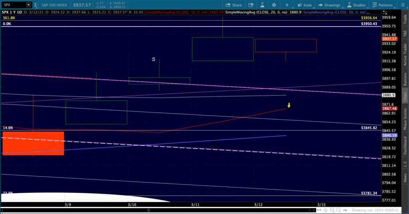Click the zoom out magnifier icon

pos(339,210)
